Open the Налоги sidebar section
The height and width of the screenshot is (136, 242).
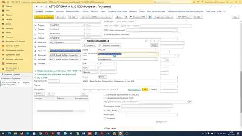(x=8, y=33)
